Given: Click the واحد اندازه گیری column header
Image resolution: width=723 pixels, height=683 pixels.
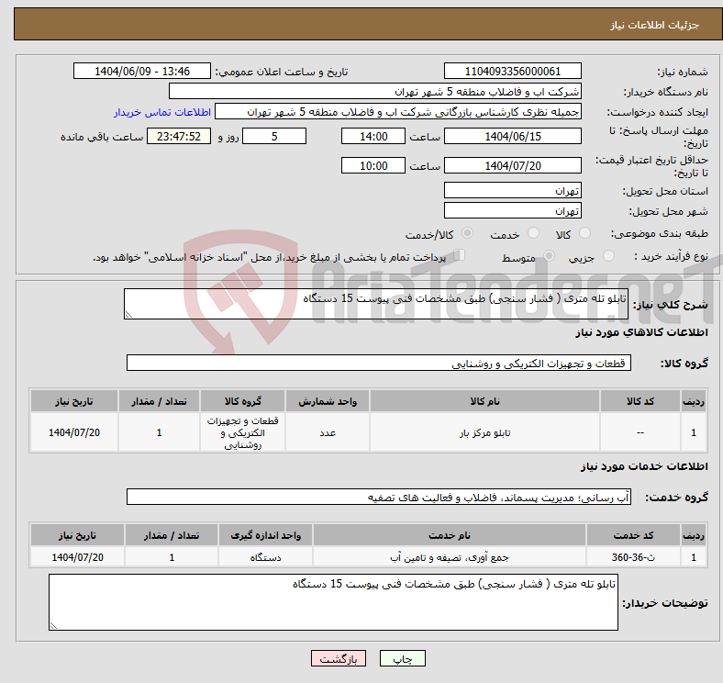Looking at the screenshot, I should click(x=265, y=535).
